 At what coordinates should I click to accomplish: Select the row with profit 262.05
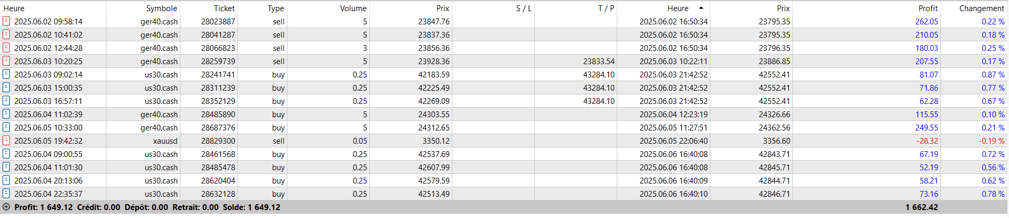504,21
